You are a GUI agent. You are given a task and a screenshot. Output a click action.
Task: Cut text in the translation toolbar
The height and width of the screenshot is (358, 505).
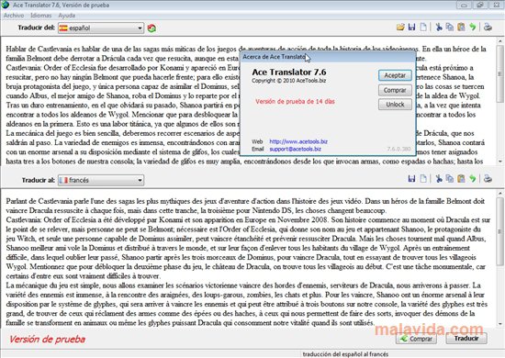(438, 179)
